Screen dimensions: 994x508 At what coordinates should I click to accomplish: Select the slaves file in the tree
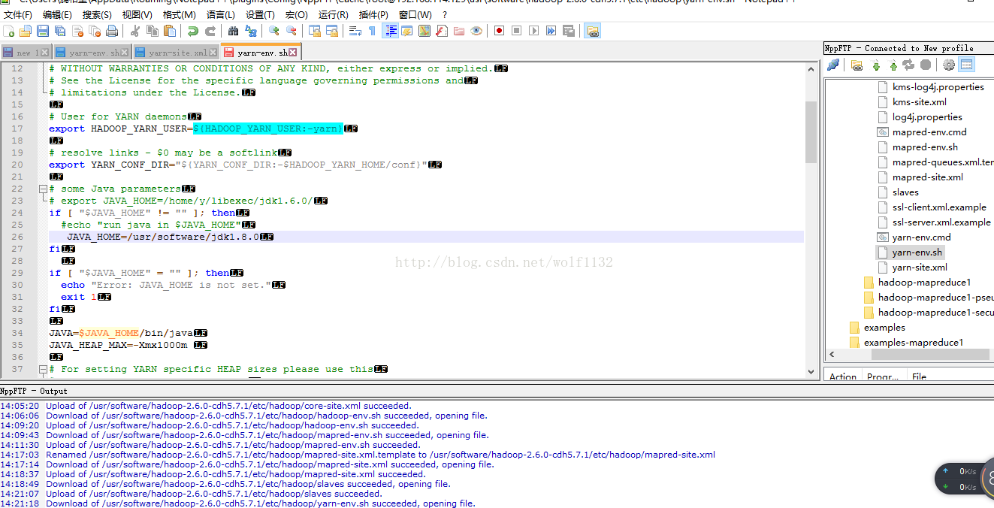point(905,192)
